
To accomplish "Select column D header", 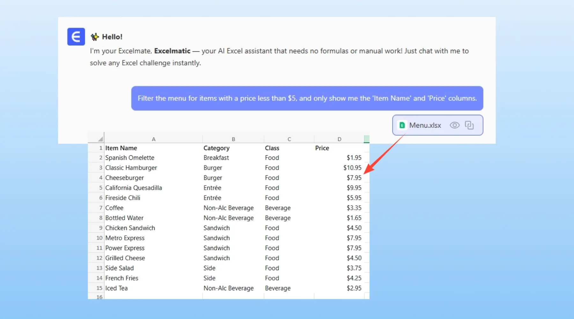I will coord(339,139).
